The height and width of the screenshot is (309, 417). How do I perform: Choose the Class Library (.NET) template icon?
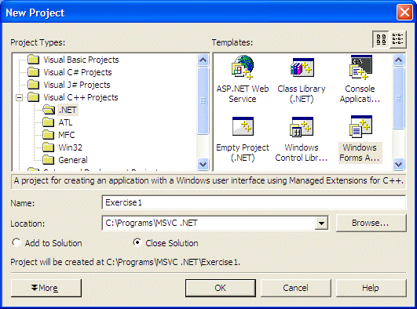[x=302, y=67]
